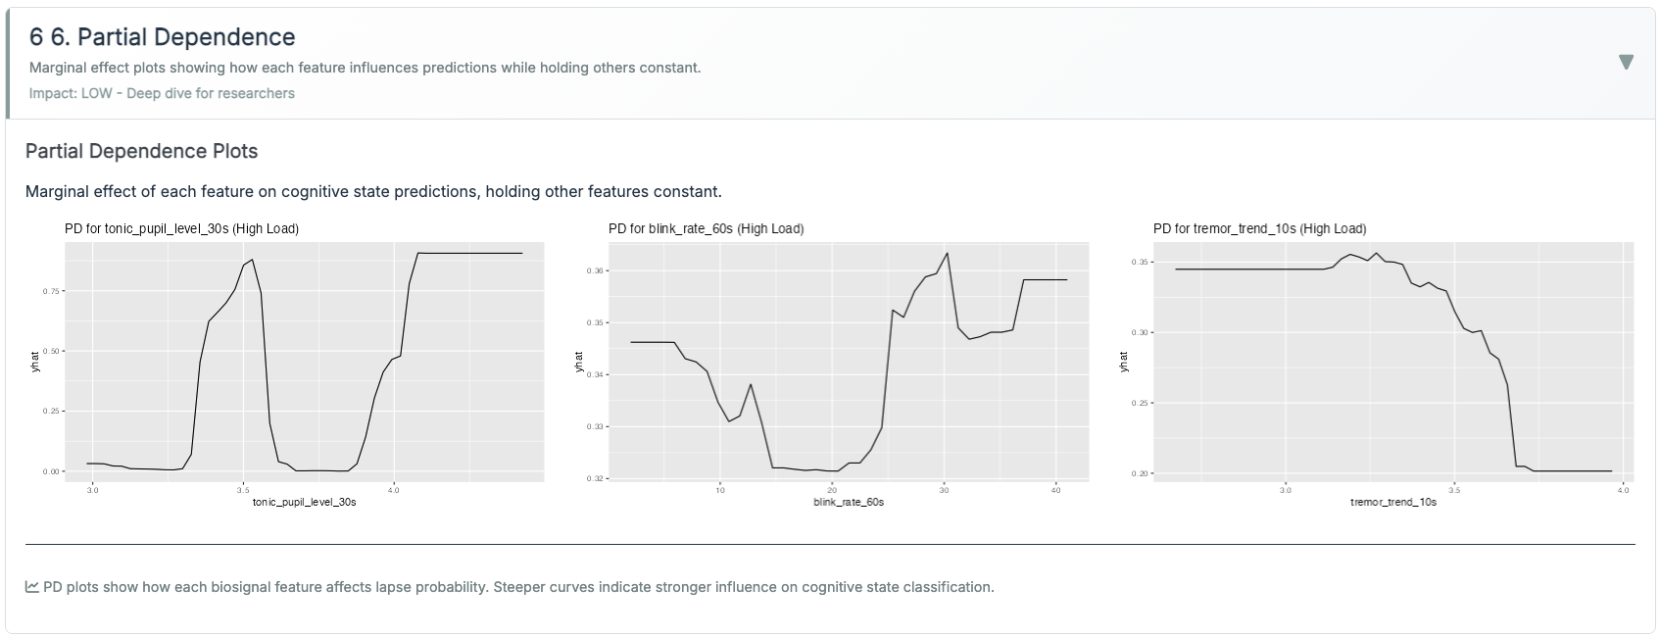Screen dimensions: 1659x637
Task: Click the yhat label of the blink rate plot
Action: click(579, 362)
